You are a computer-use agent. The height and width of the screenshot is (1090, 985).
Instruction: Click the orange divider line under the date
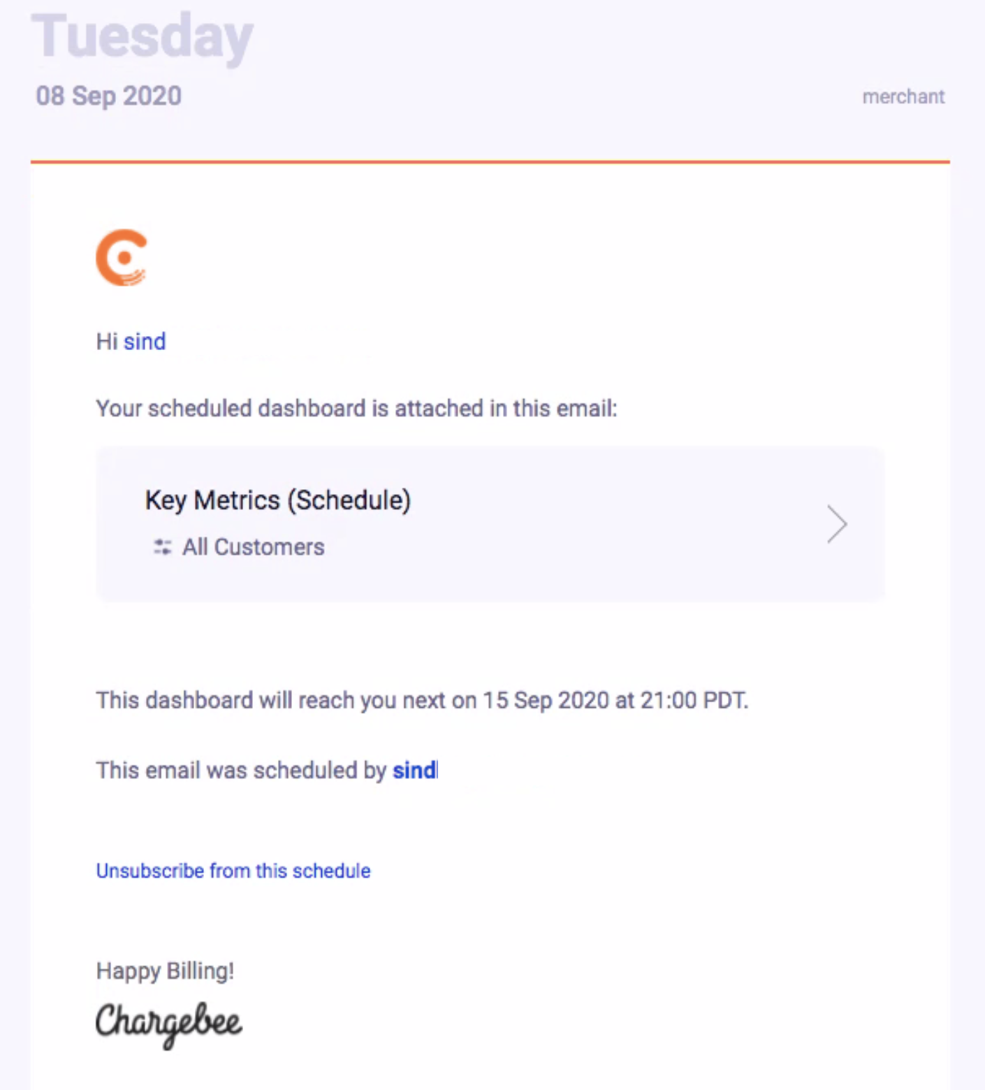point(490,162)
